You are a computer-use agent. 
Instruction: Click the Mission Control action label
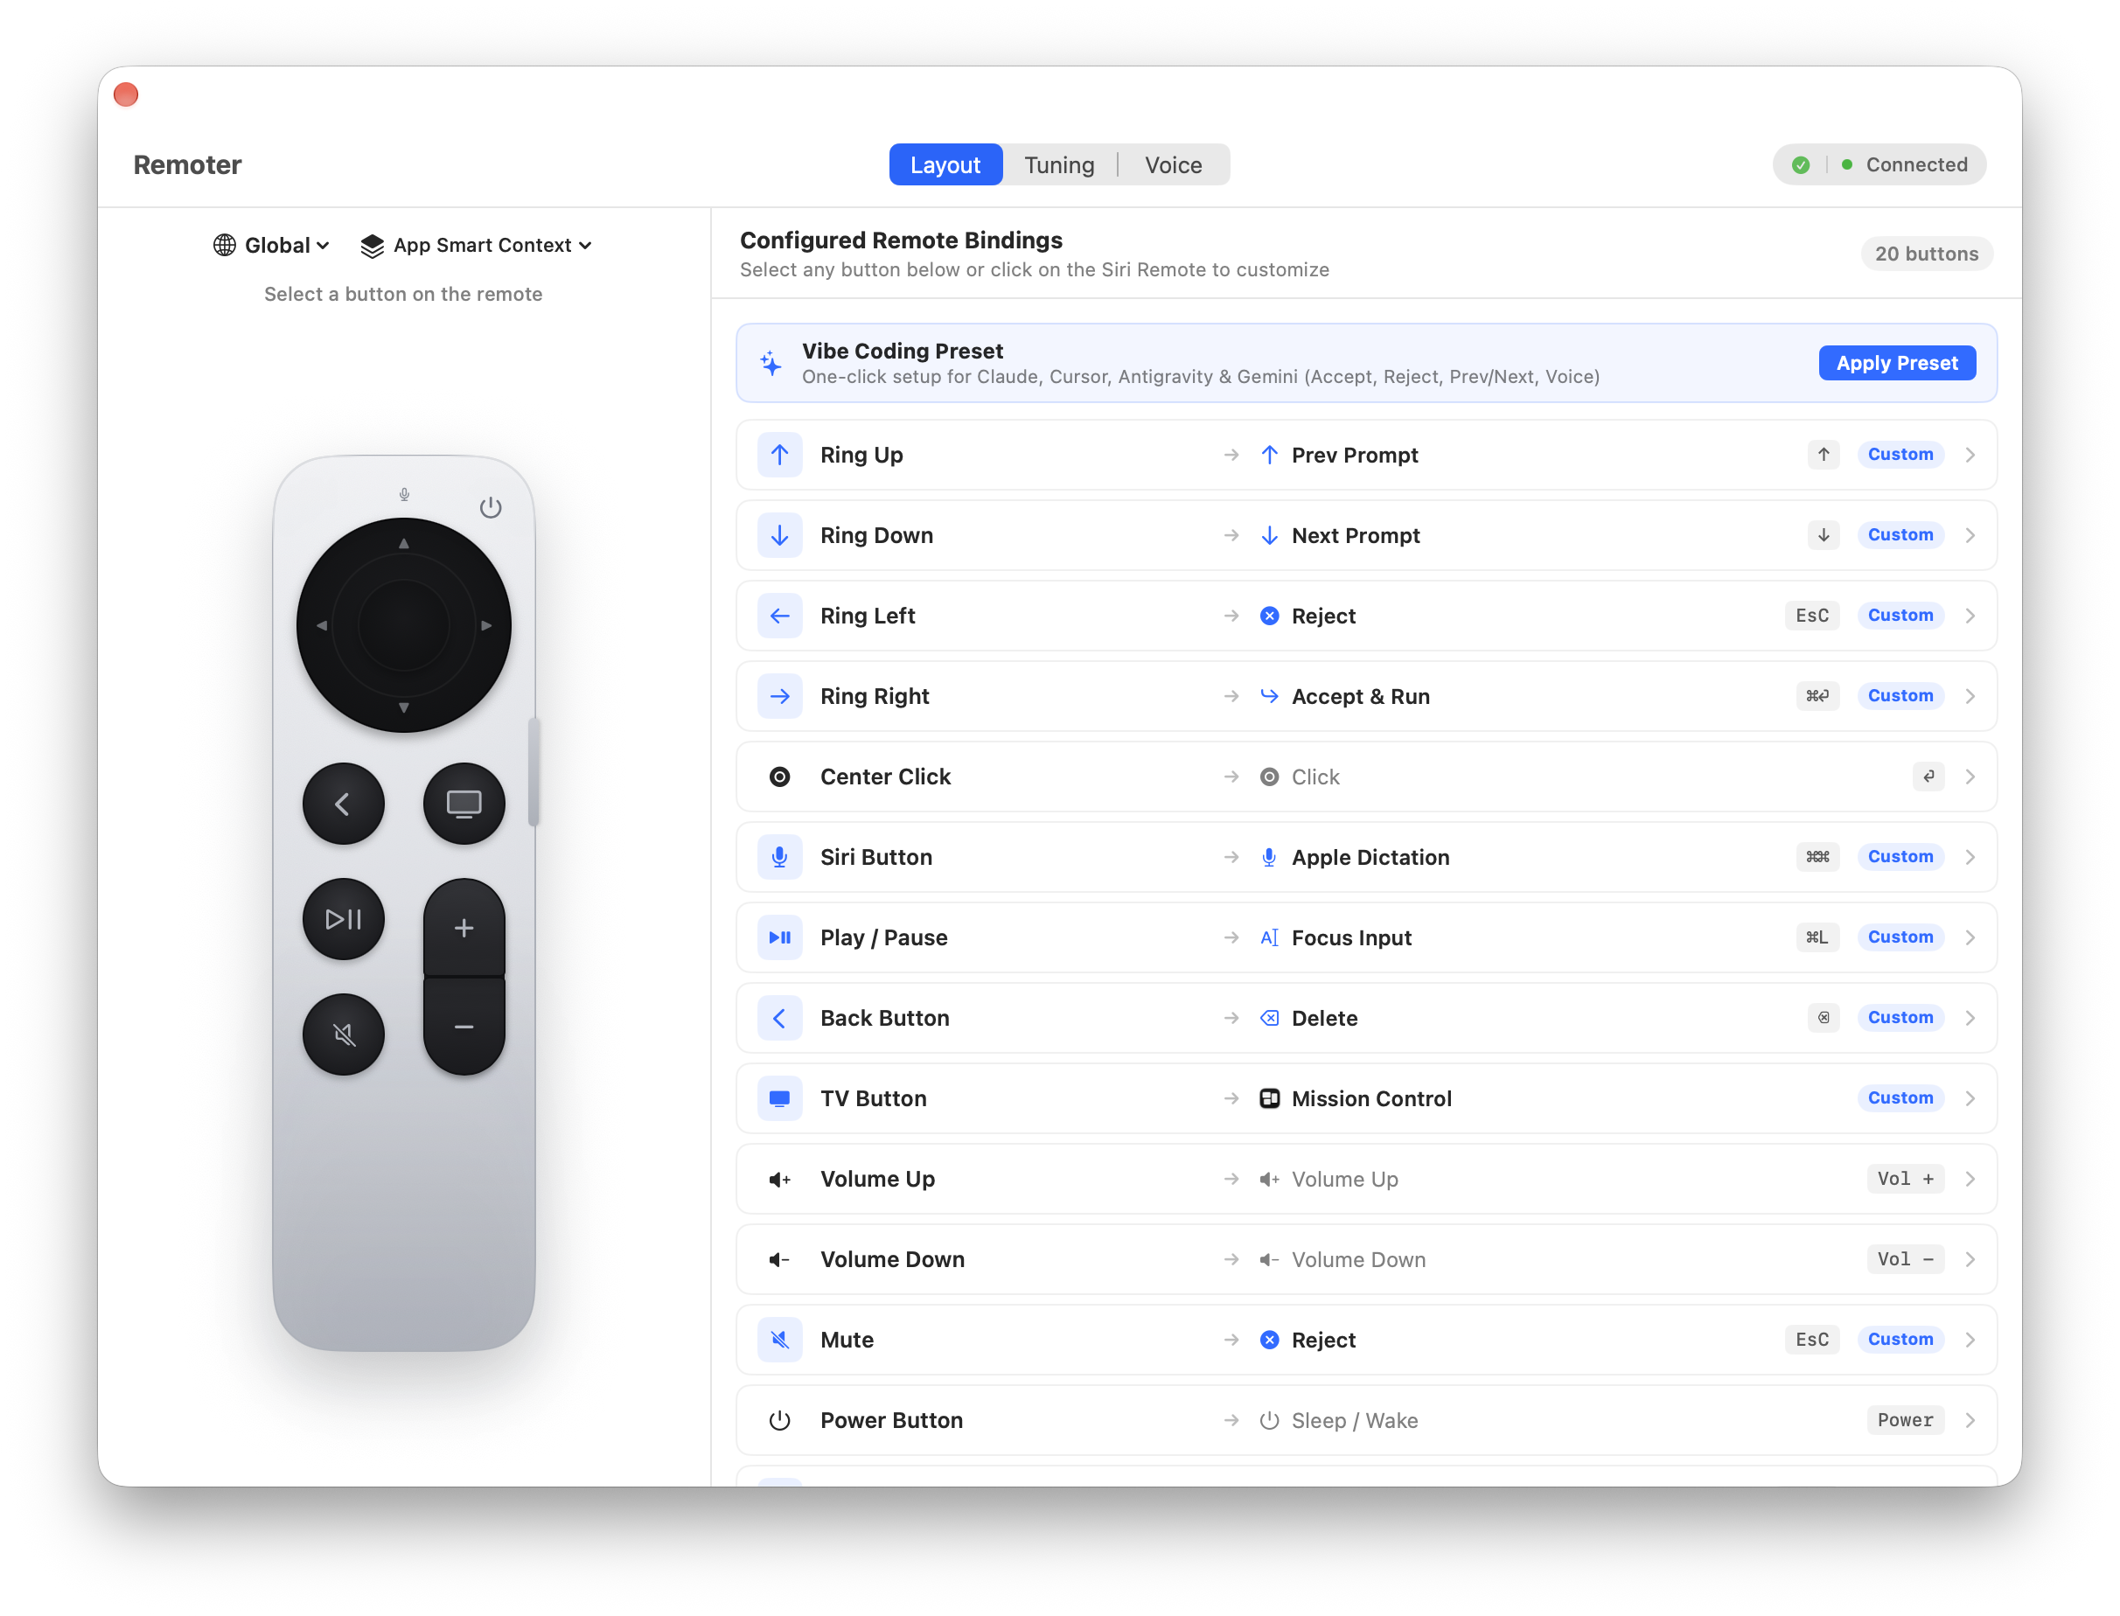click(x=1370, y=1097)
